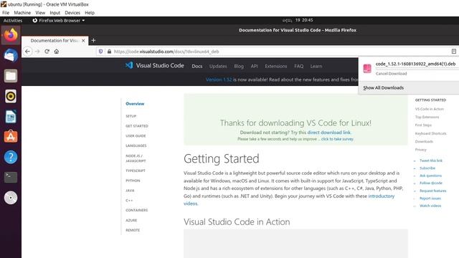Close the Documentation for Visual Studio tab
The image size is (459, 258).
pyautogui.click(x=83, y=41)
